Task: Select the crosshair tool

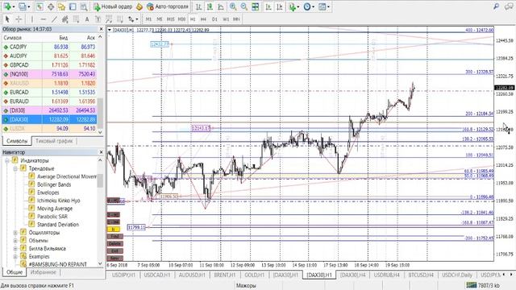Action: click(x=19, y=19)
